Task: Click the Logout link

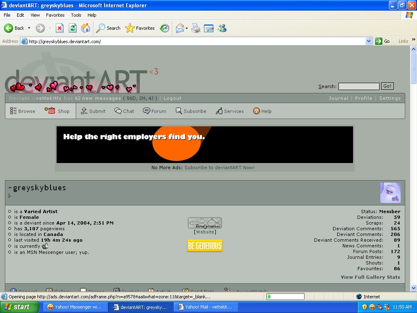Action: tap(172, 98)
